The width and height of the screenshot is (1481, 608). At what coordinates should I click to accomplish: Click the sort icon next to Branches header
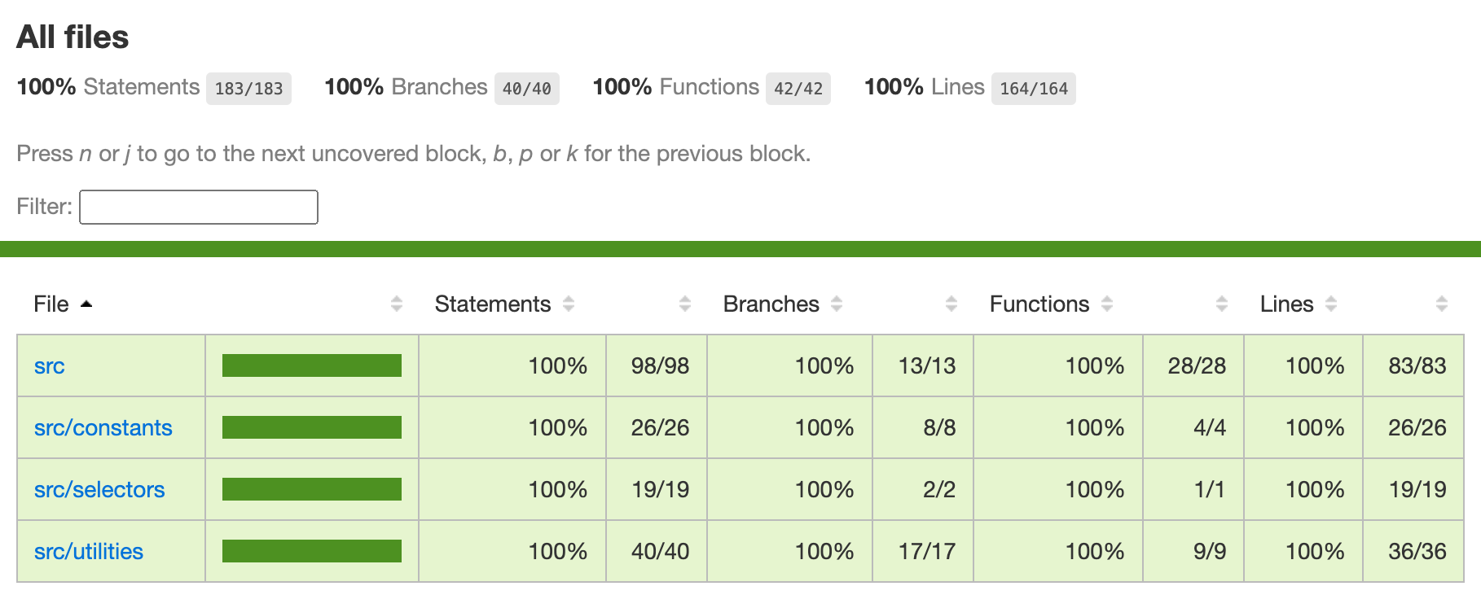(837, 304)
